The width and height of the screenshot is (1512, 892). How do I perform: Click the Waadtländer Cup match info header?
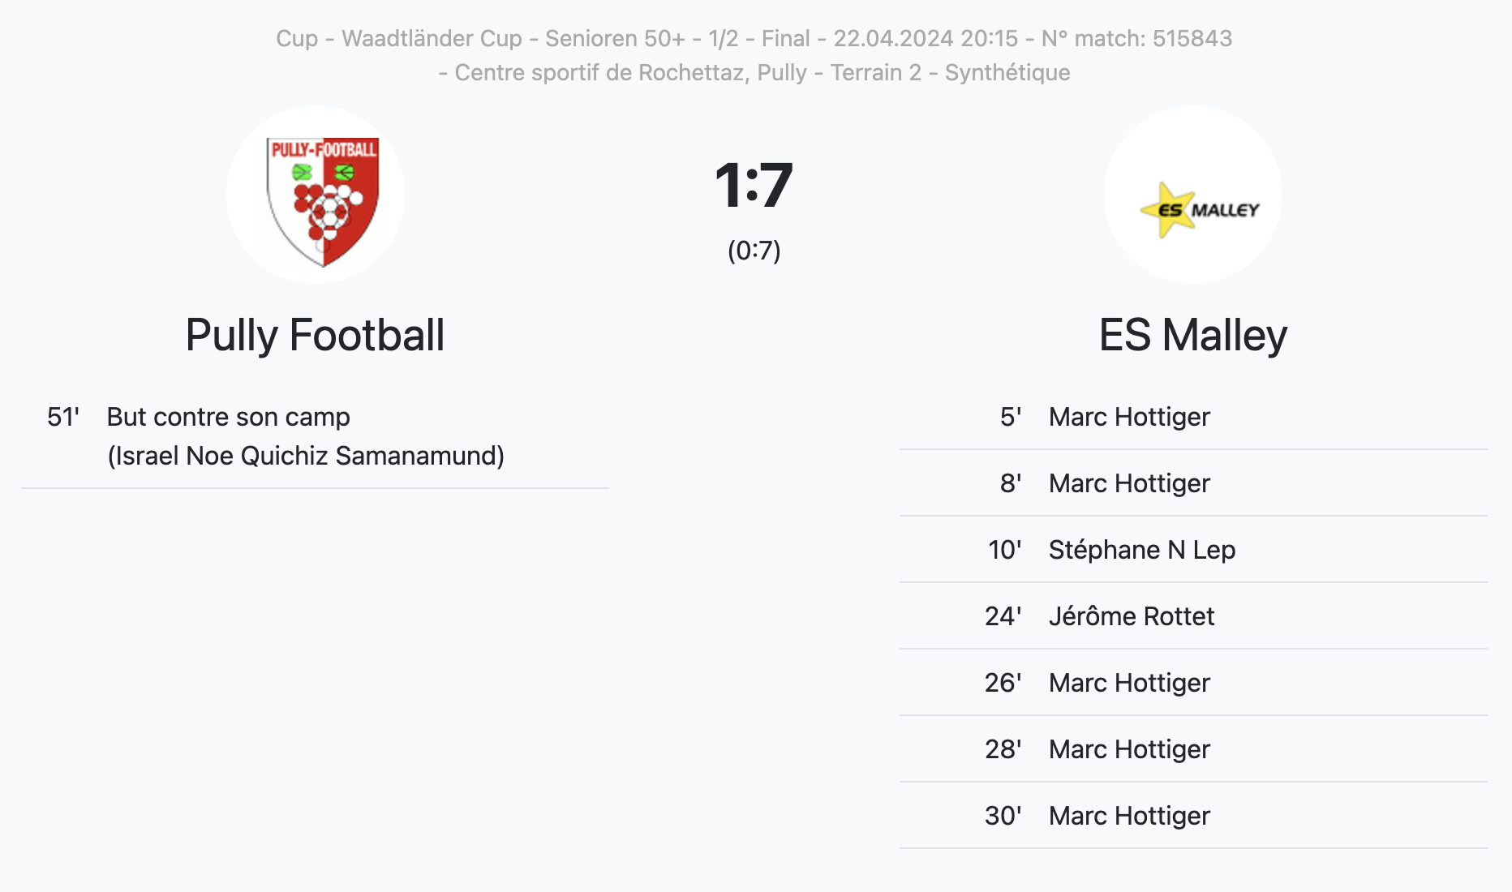pyautogui.click(x=754, y=38)
